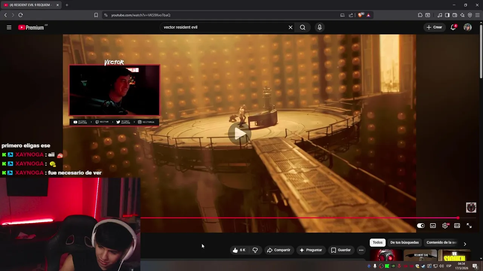Toggle autoplay switch in player
Image resolution: width=483 pixels, height=271 pixels.
[x=421, y=225]
